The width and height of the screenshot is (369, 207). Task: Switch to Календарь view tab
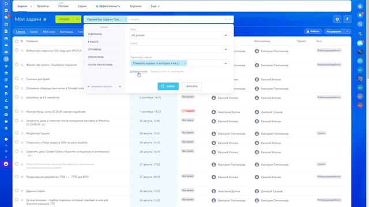(x=67, y=32)
